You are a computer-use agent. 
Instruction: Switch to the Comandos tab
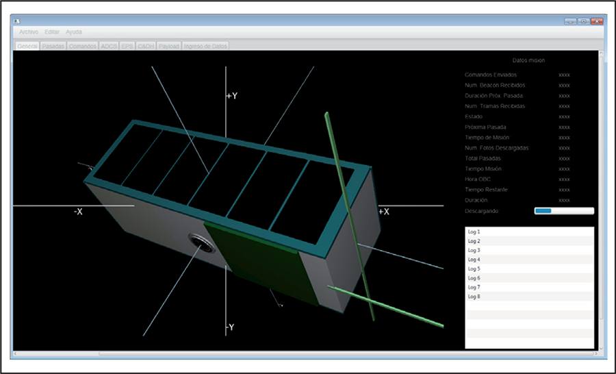(83, 46)
